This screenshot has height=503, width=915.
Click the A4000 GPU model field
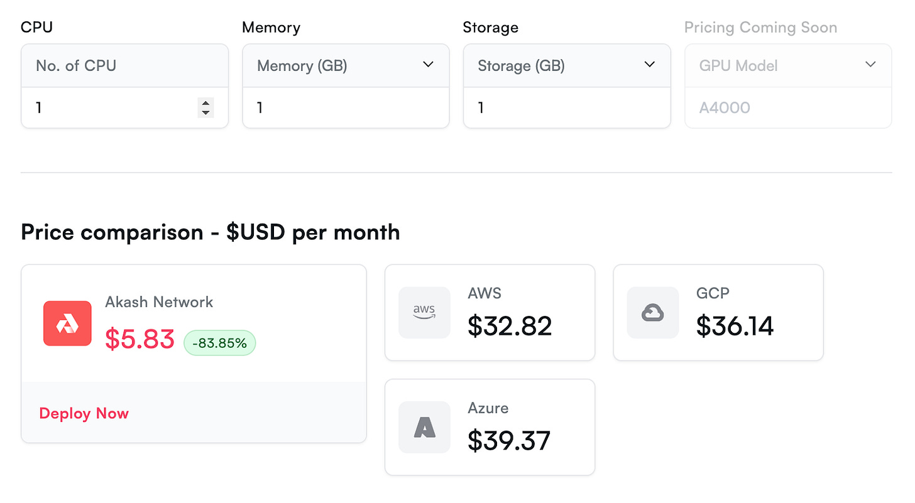point(787,108)
